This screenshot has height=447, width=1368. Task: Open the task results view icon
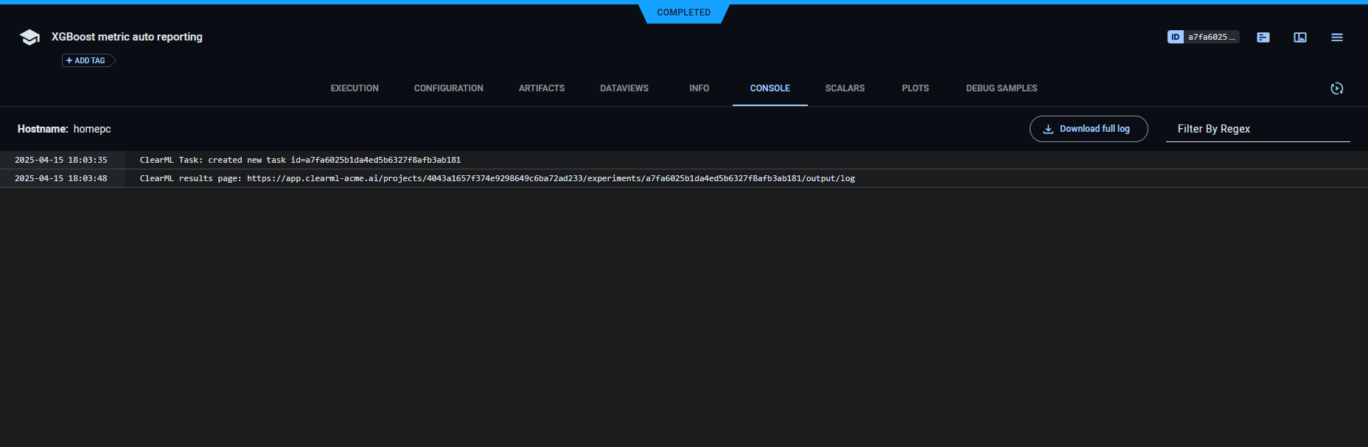tap(1299, 38)
